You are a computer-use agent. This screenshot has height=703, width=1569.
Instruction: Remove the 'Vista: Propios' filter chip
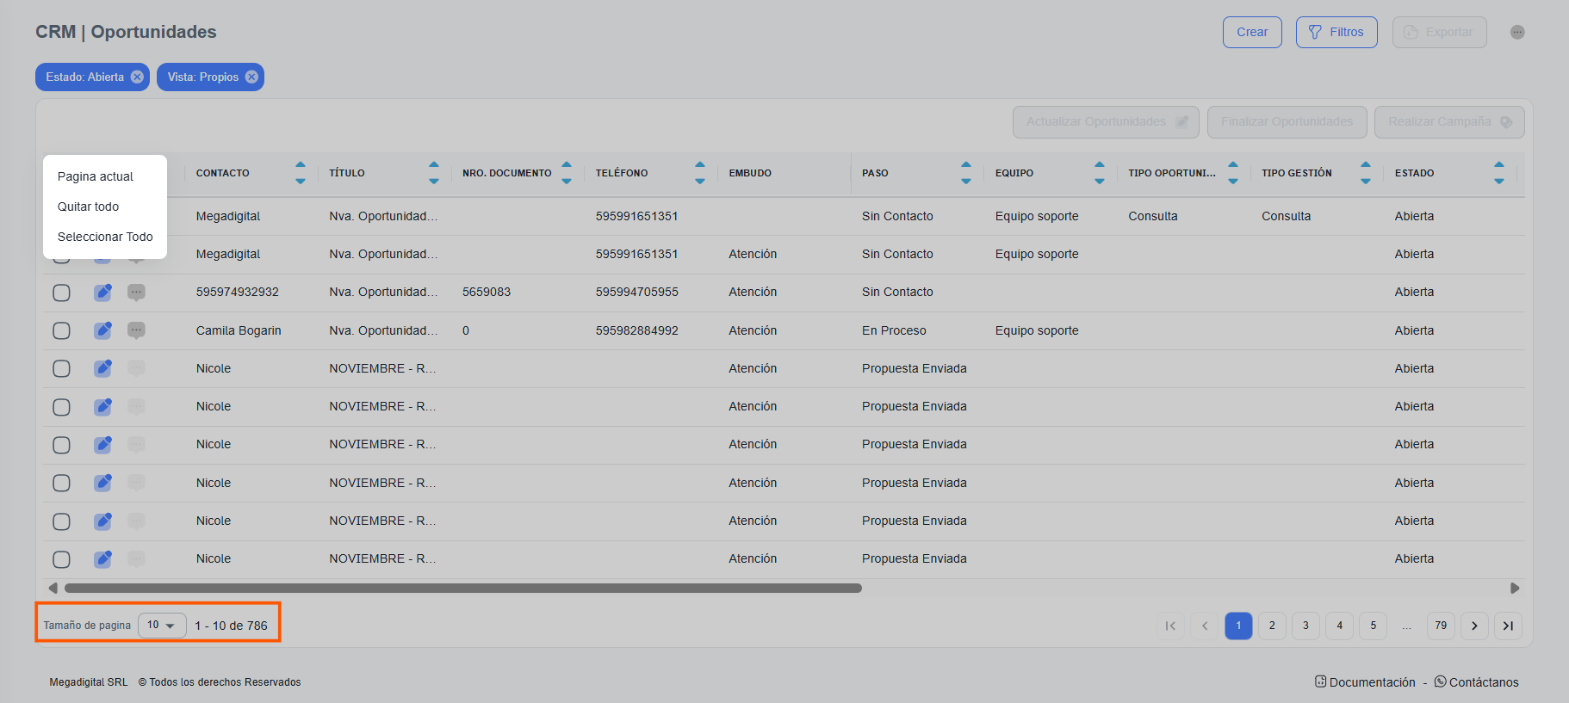(x=251, y=77)
